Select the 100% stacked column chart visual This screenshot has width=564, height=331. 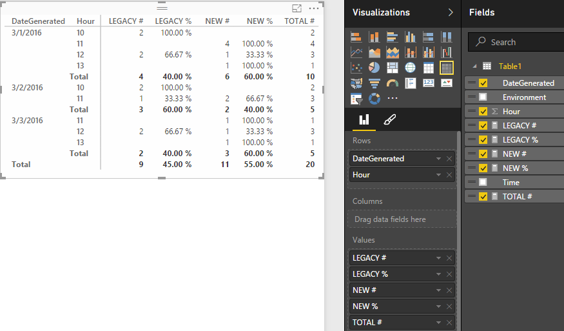coord(446,37)
